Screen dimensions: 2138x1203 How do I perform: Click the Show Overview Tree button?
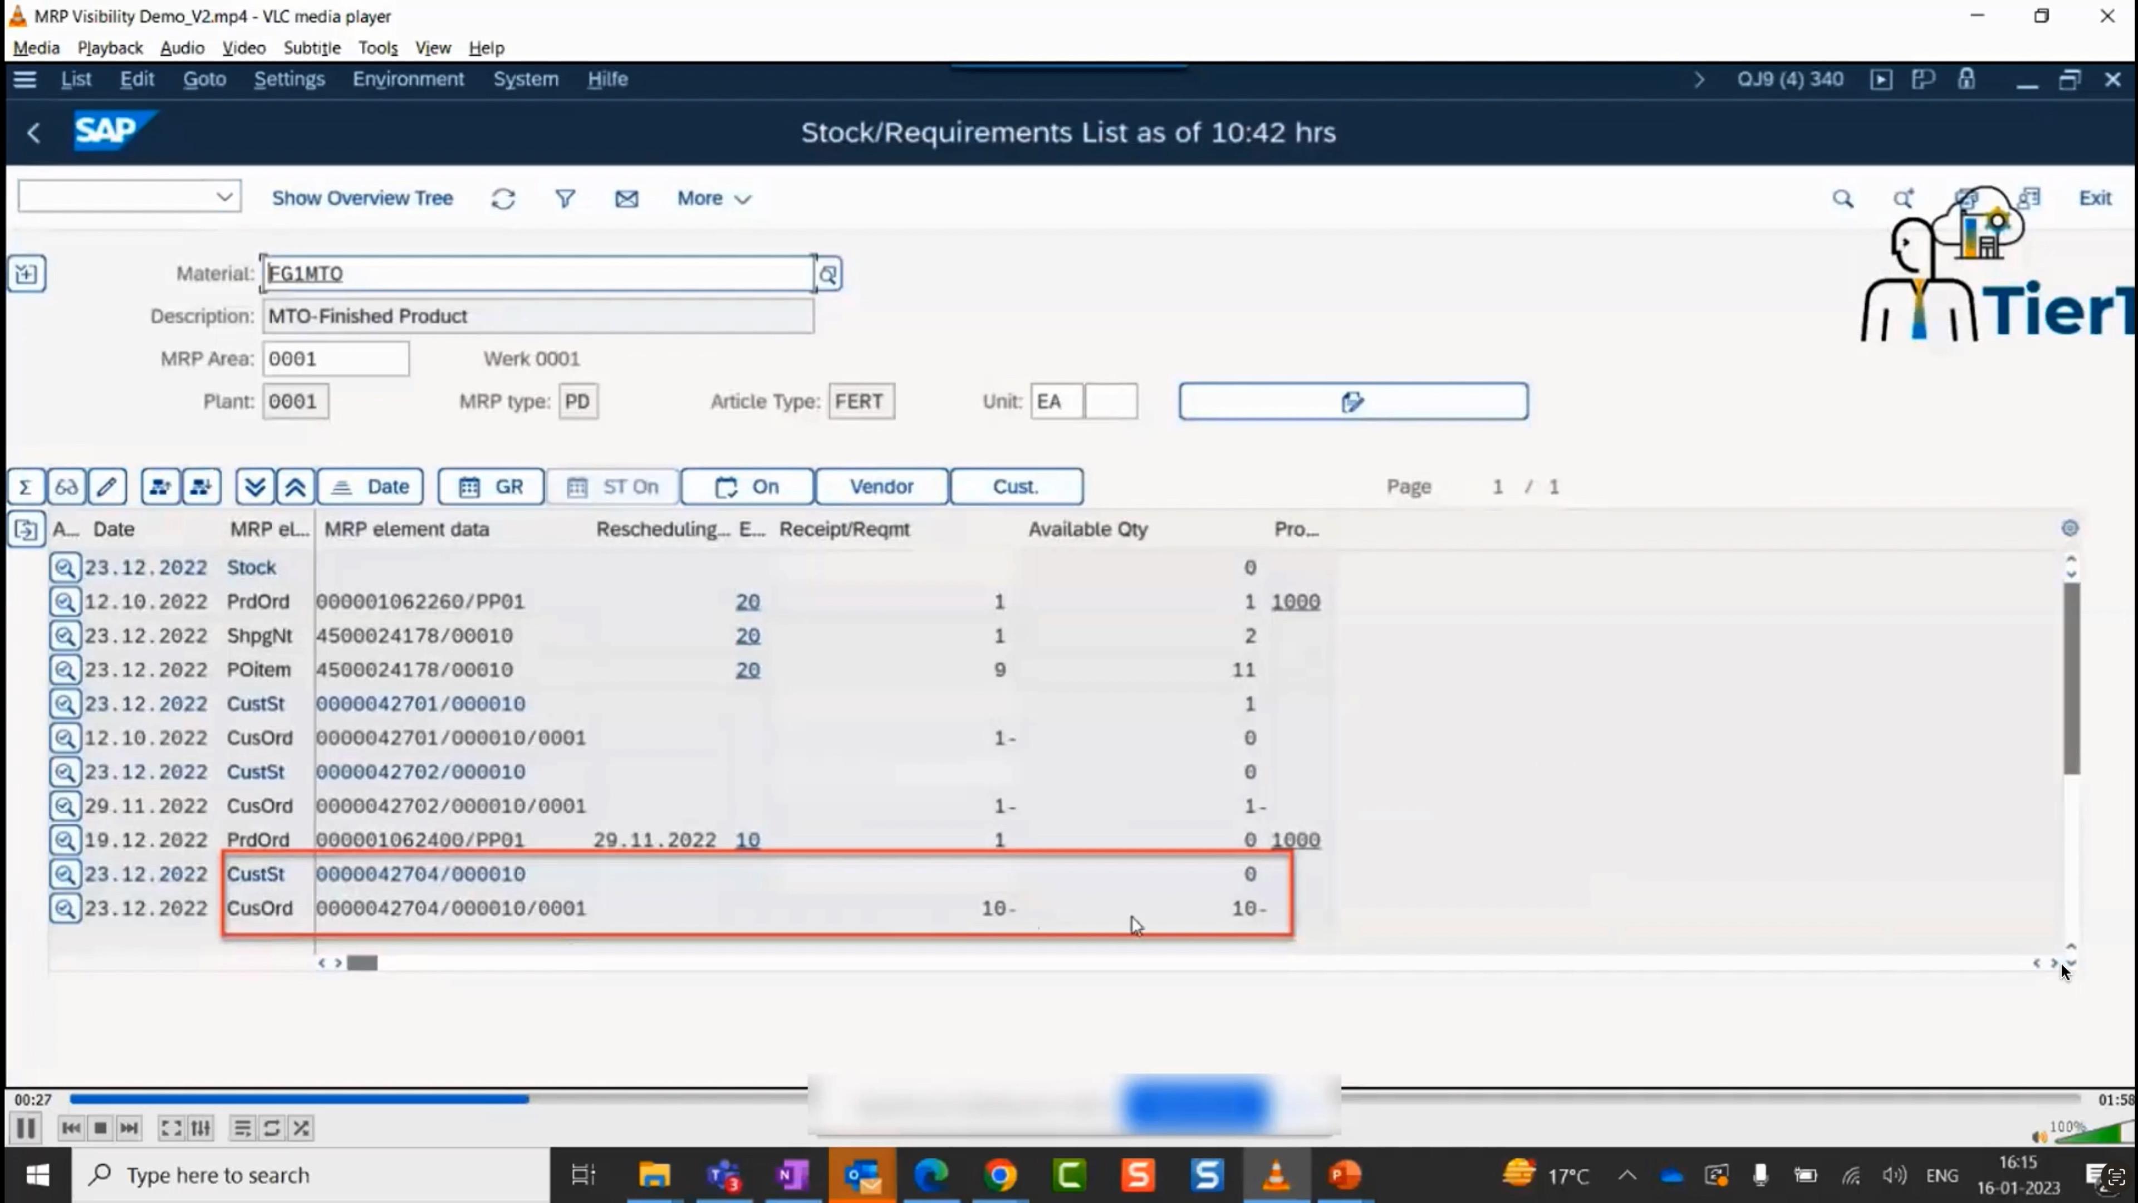pos(362,198)
